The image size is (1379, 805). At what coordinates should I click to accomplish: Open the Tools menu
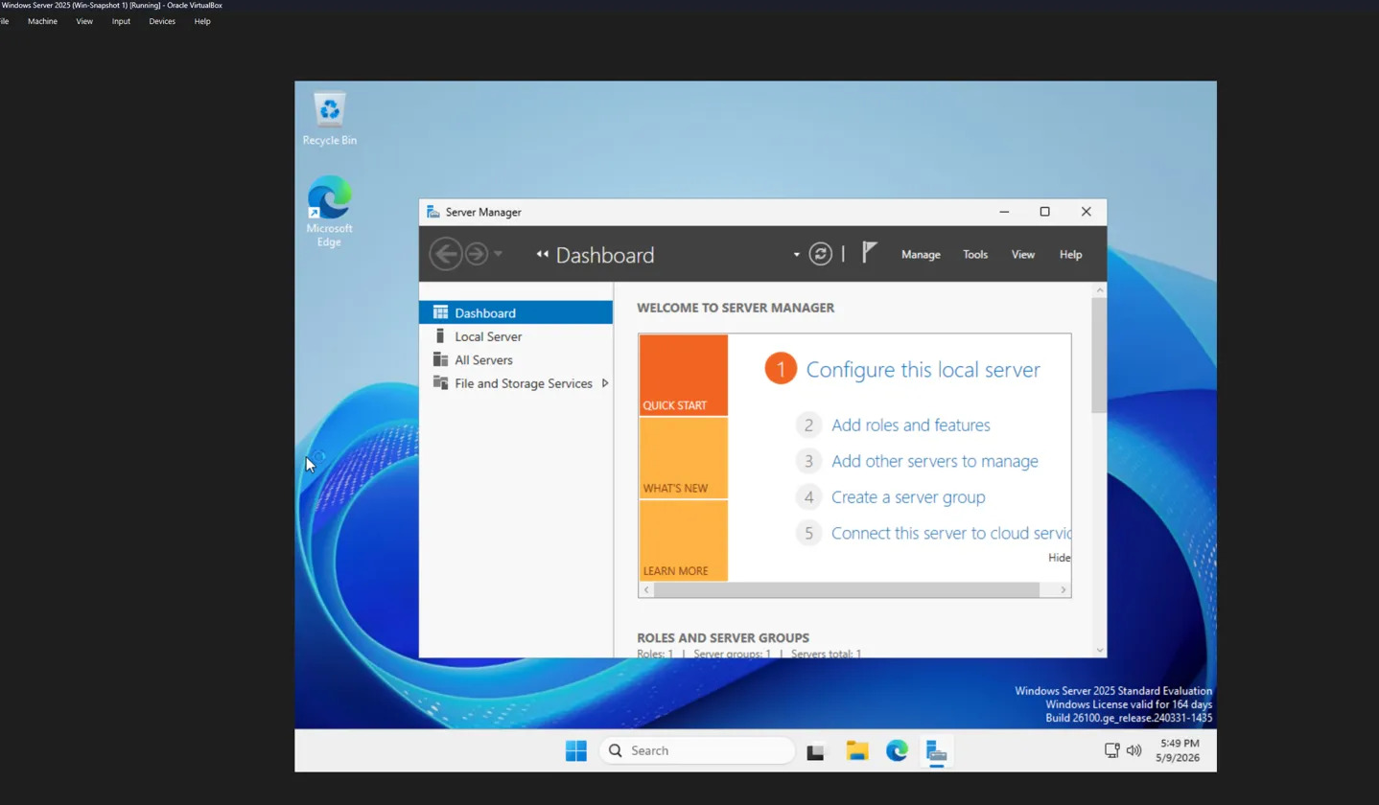(x=975, y=255)
